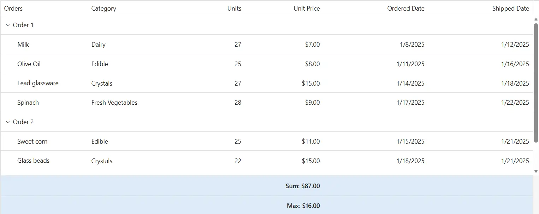The width and height of the screenshot is (539, 214).
Task: Click the Ordered Date column header
Action: (406, 8)
